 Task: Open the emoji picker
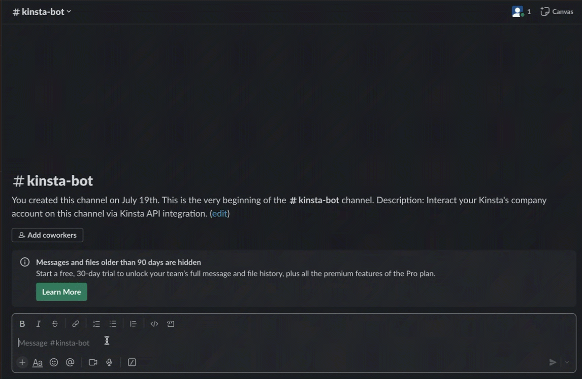[x=54, y=362]
